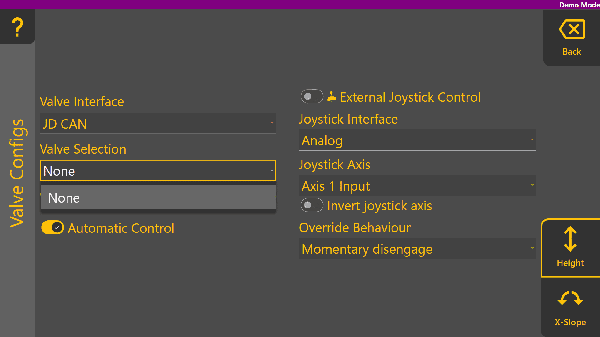Enable External Joystick Control toggle
Image resolution: width=600 pixels, height=337 pixels.
pos(312,96)
